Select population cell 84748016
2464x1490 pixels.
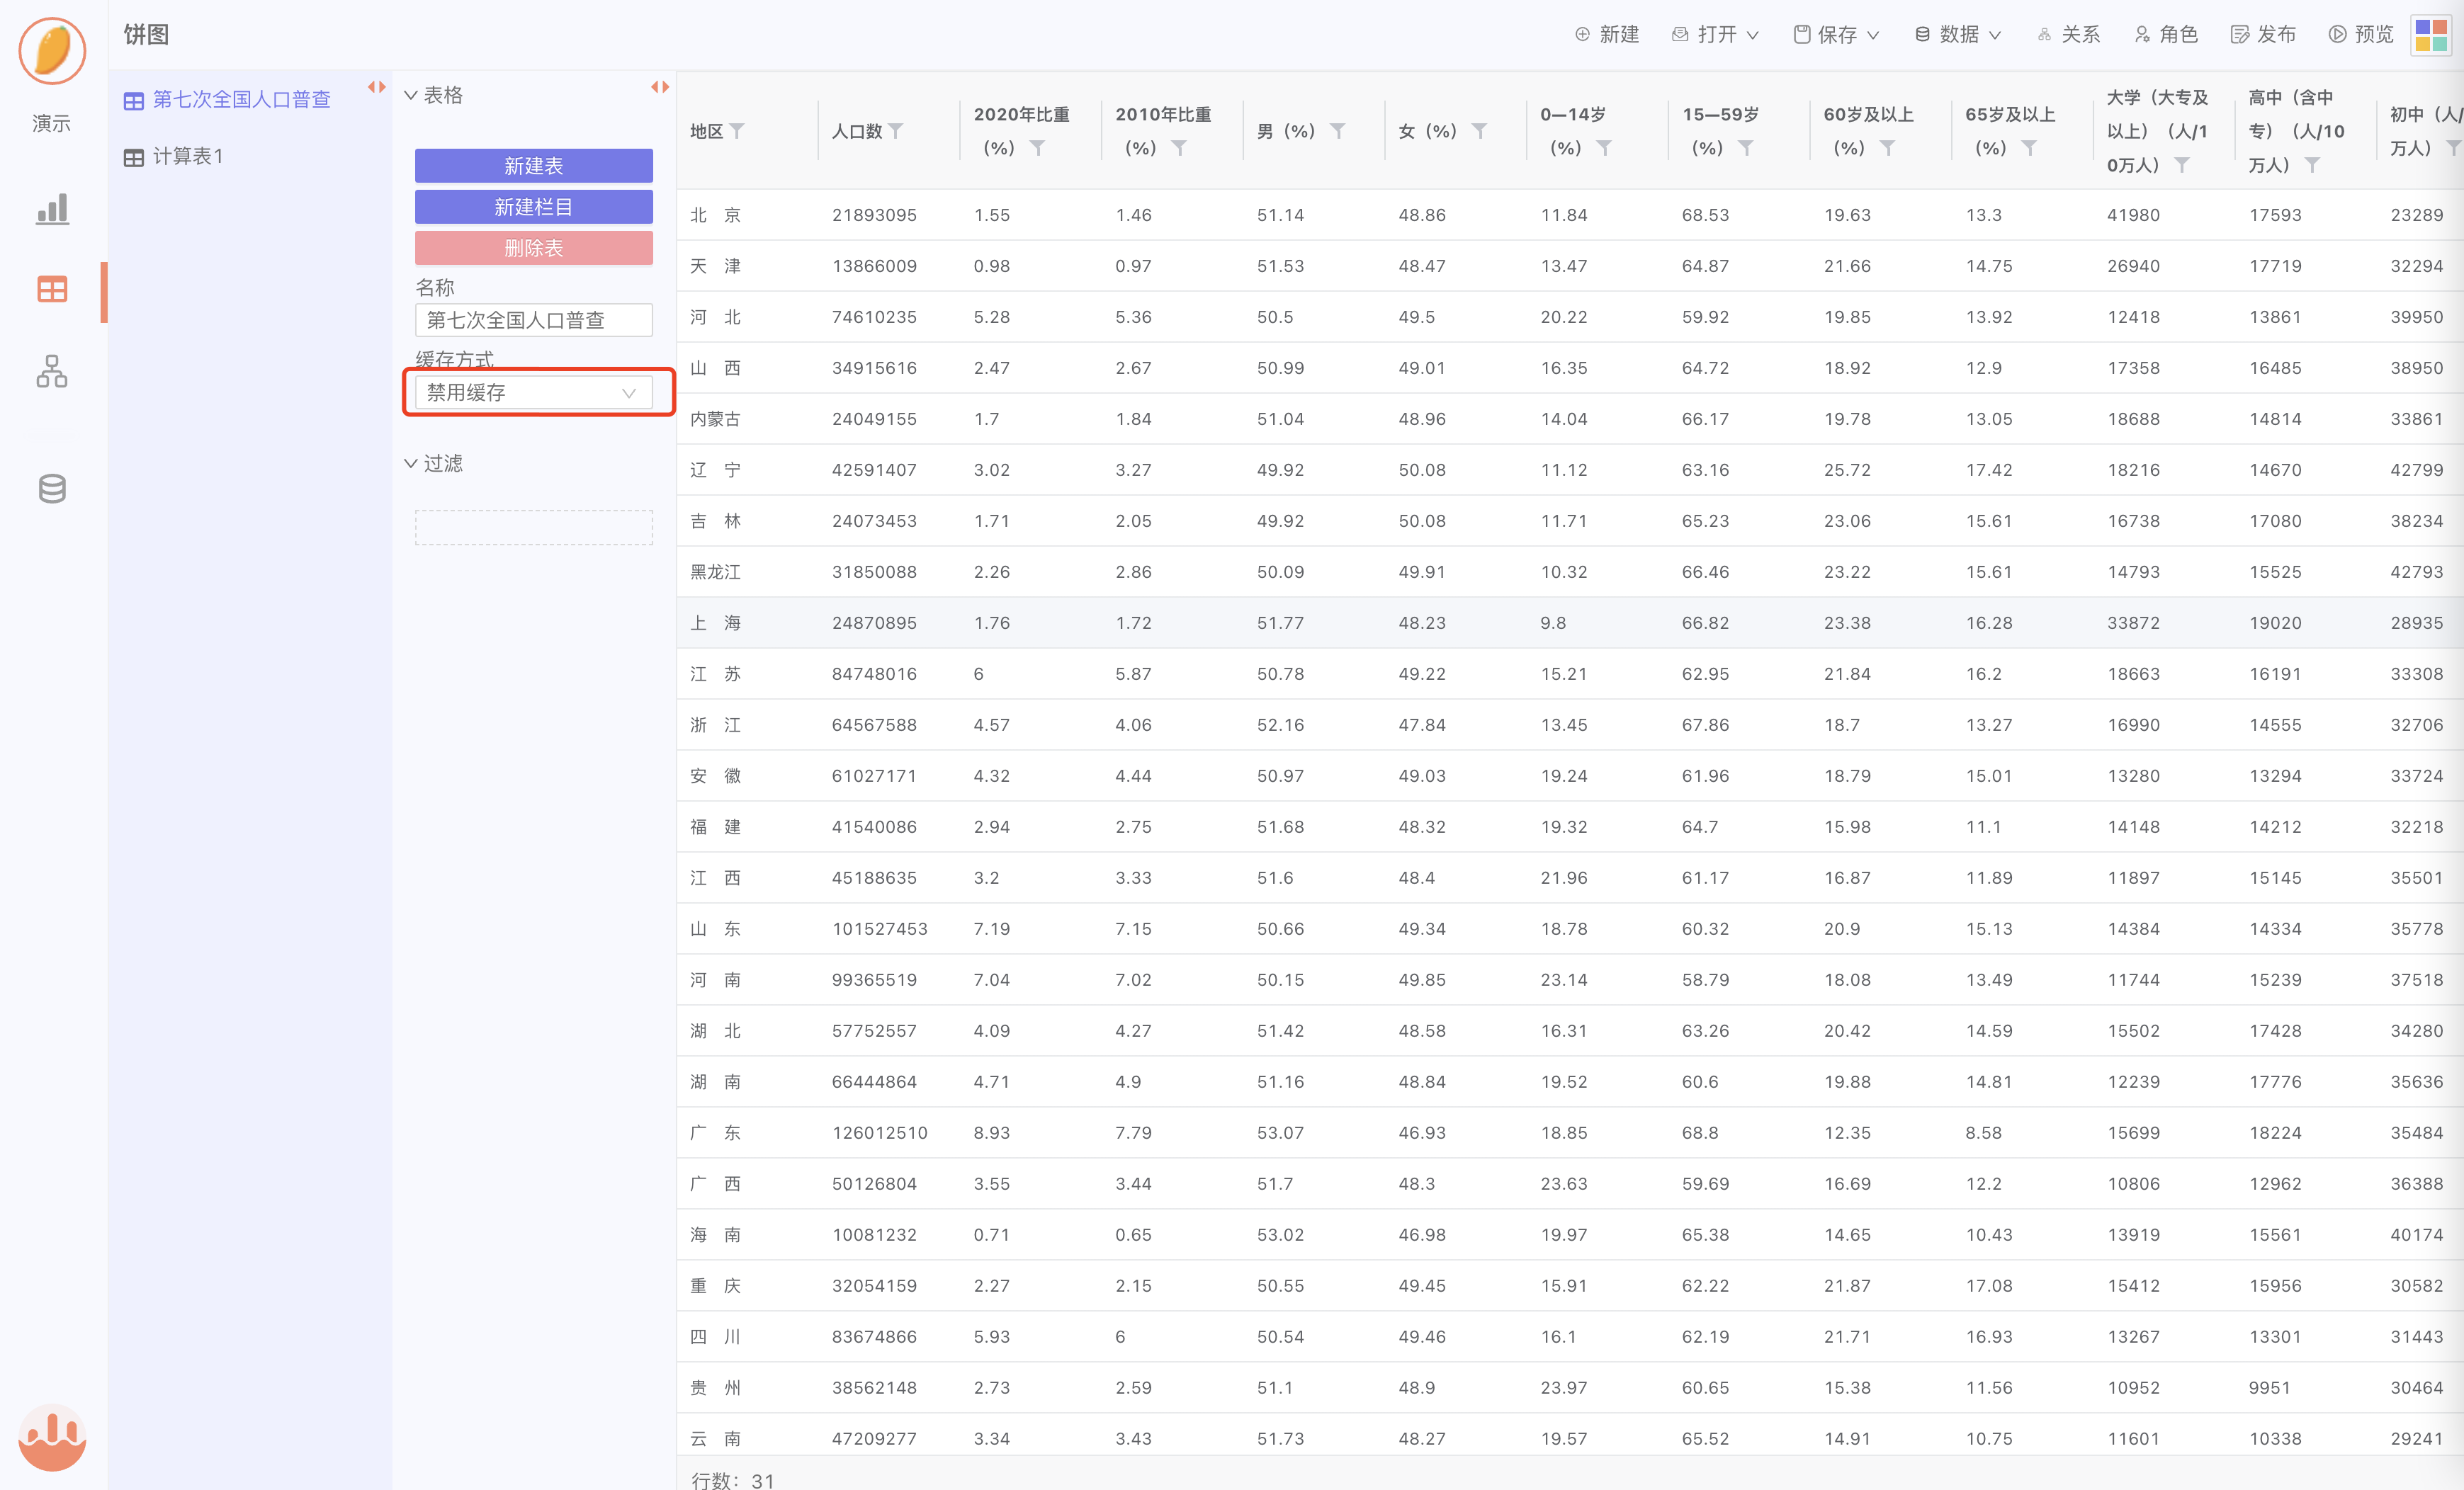[x=875, y=673]
